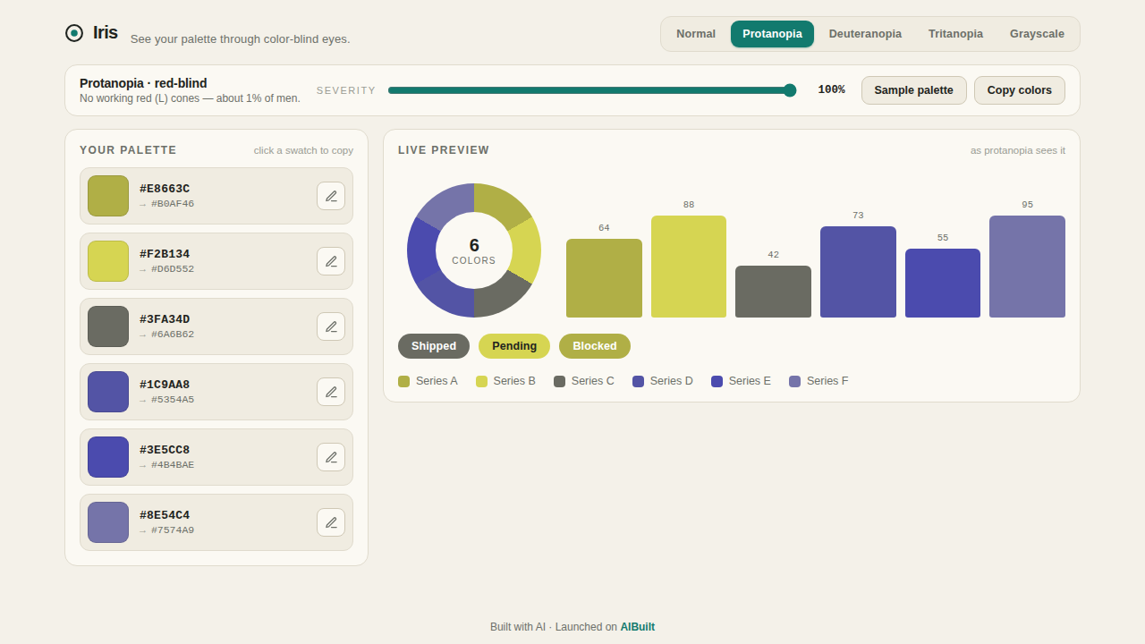The height and width of the screenshot is (644, 1145).
Task: Select the Series D legend entry
Action: tap(663, 381)
